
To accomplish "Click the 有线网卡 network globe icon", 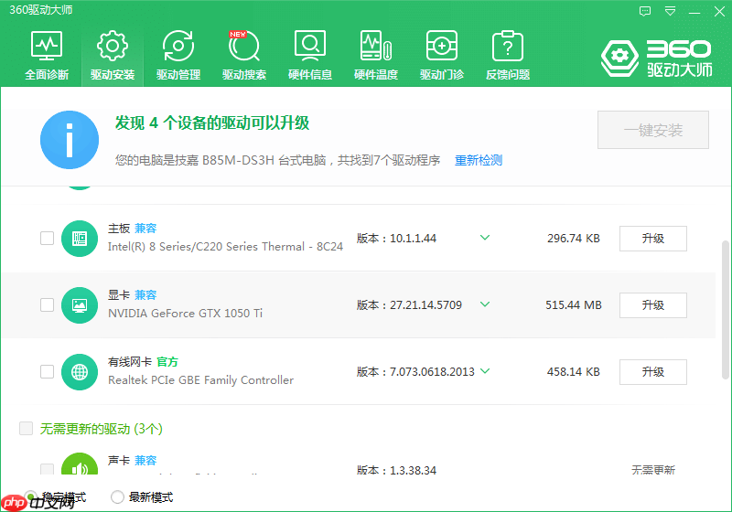I will [80, 371].
